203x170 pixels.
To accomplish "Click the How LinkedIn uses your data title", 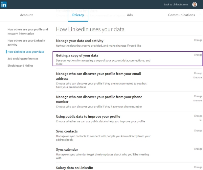I will click(x=90, y=29).
